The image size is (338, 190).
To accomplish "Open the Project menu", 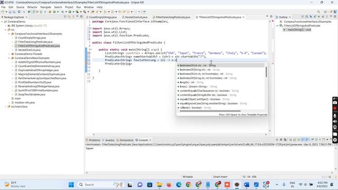I will point(69,7).
